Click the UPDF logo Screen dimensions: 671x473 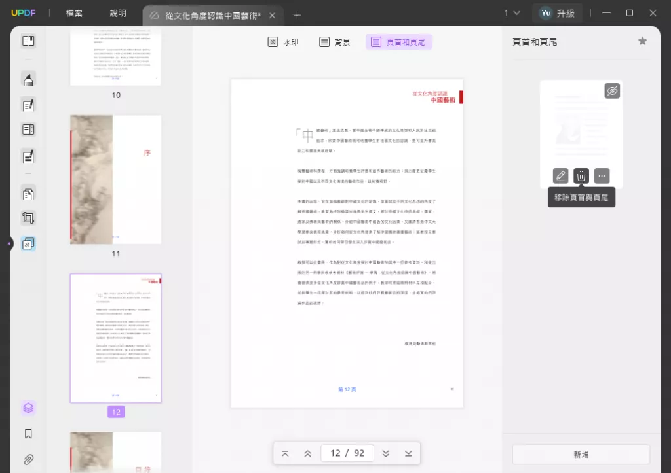click(24, 13)
